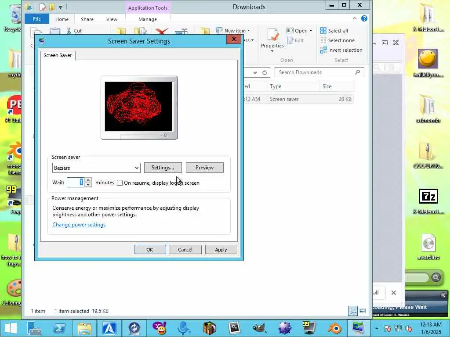Refresh the Downloads address bar
Image resolution: width=450 pixels, height=337 pixels.
pyautogui.click(x=265, y=72)
